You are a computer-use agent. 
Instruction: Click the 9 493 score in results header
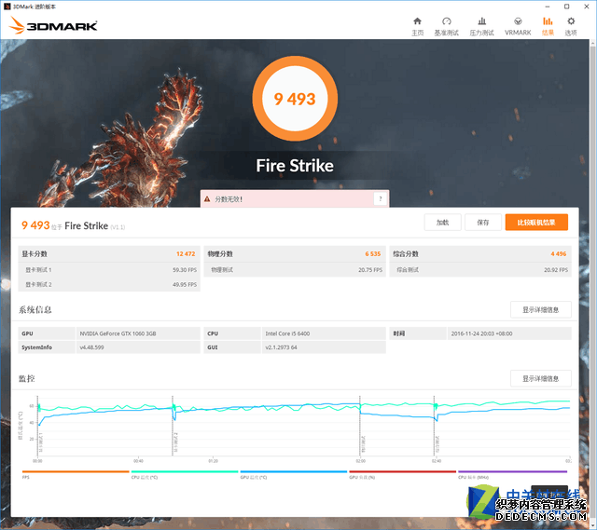pos(35,225)
